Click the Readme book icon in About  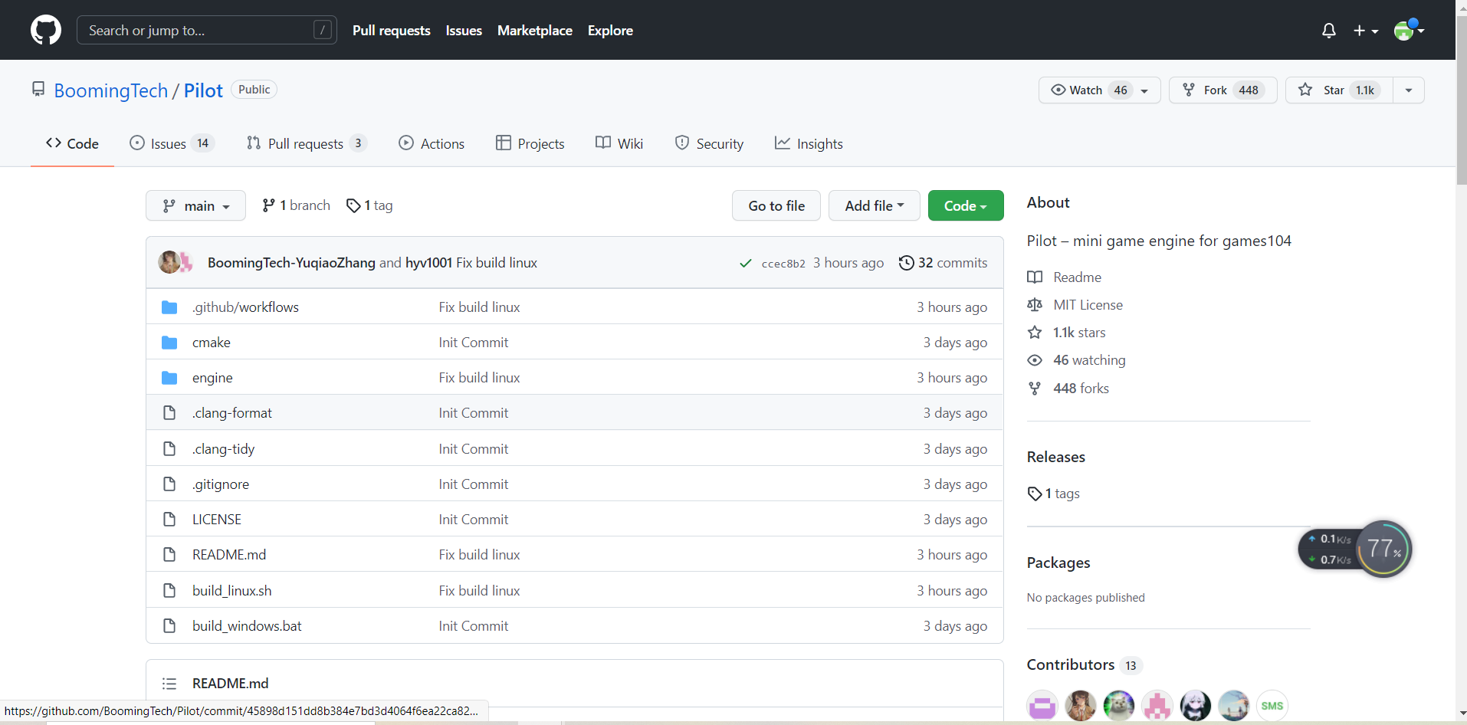1035,277
